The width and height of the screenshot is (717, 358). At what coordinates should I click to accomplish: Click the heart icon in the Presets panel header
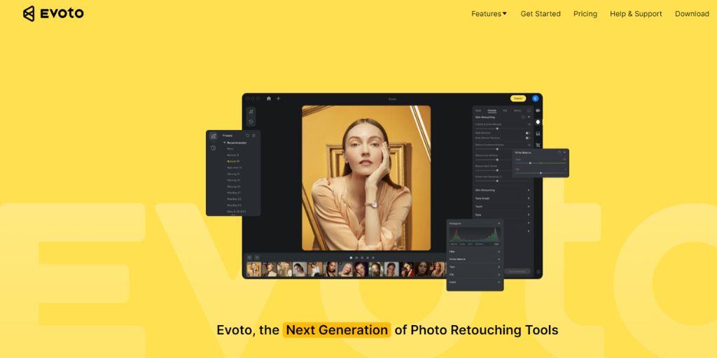248,136
